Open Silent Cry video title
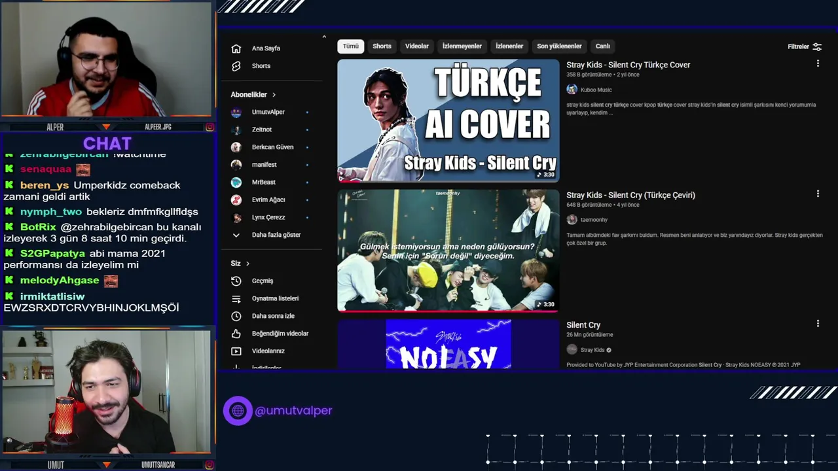 [x=583, y=325]
